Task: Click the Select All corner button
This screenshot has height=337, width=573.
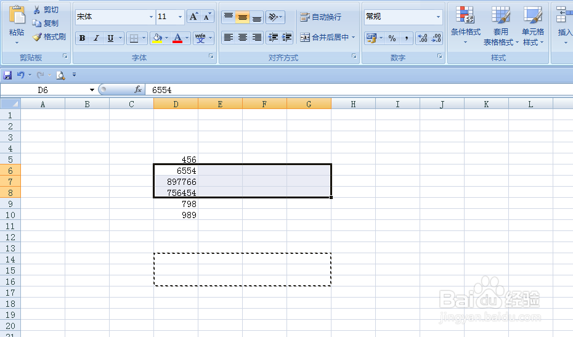Action: point(10,104)
